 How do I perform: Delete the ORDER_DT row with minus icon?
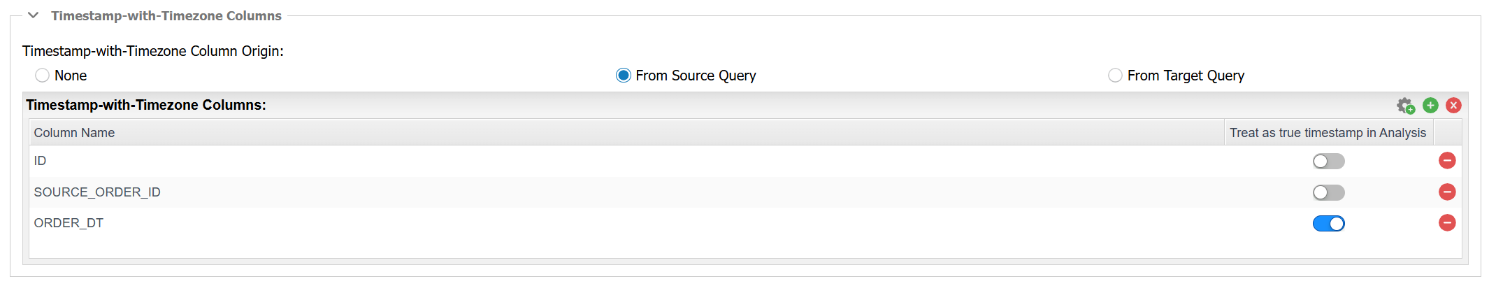(1447, 223)
